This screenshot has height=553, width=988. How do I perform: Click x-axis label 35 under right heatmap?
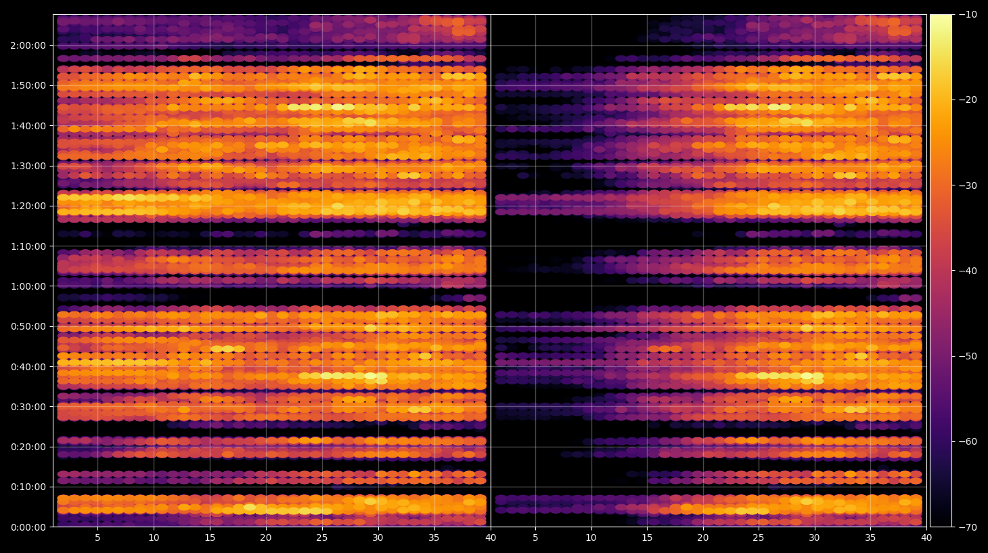click(870, 538)
